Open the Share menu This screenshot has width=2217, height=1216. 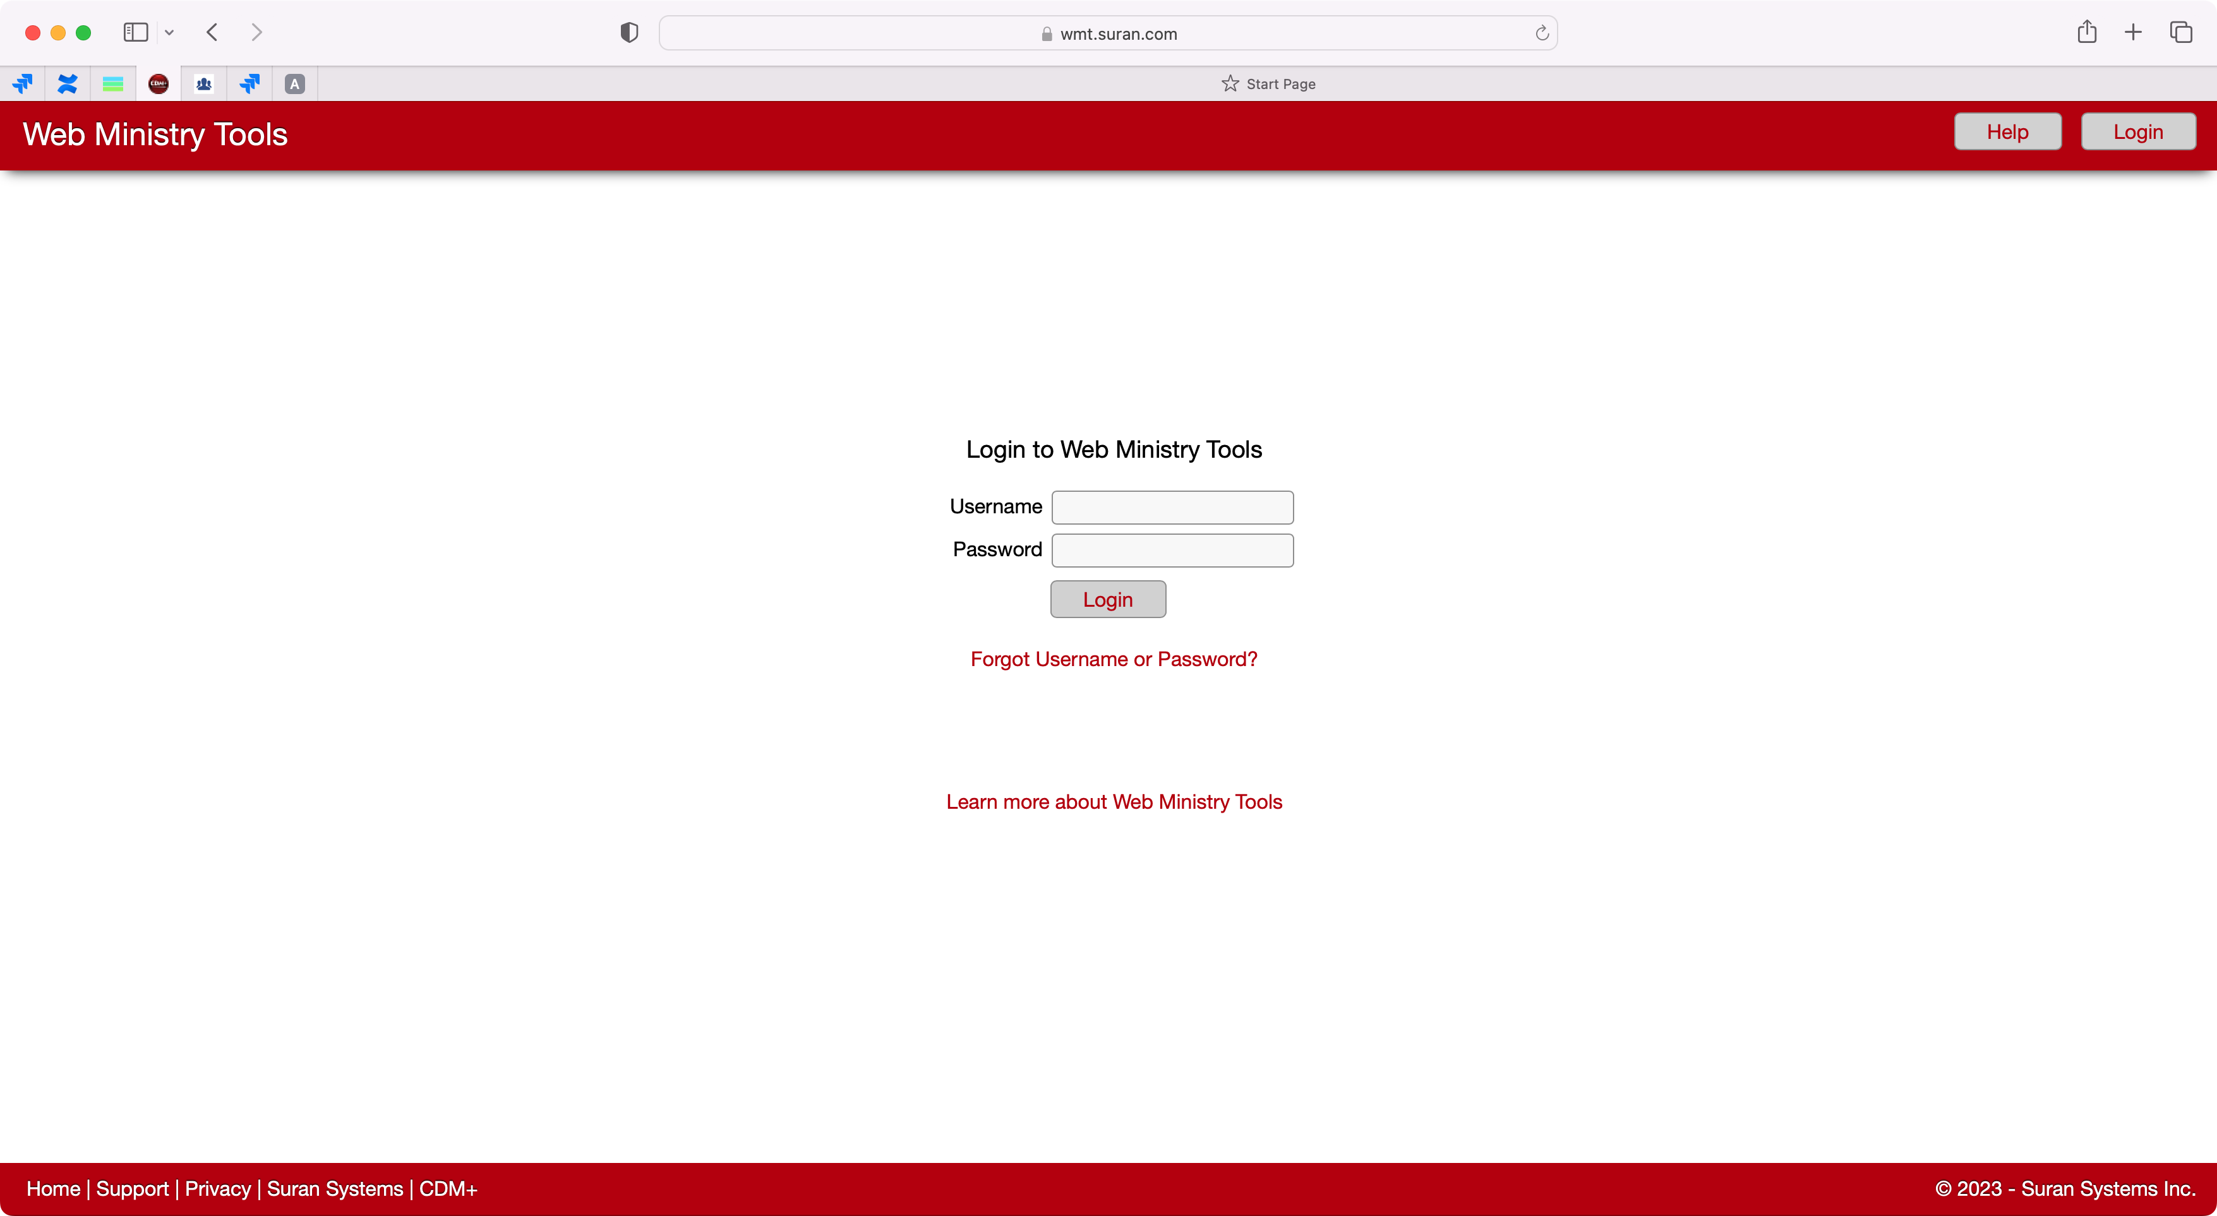pyautogui.click(x=2086, y=33)
